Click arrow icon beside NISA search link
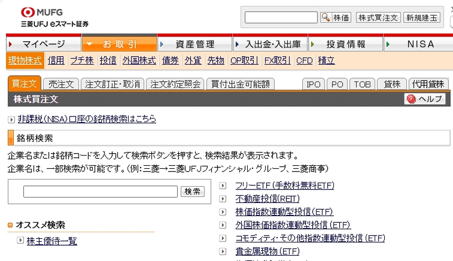The image size is (453, 261). click(x=12, y=119)
